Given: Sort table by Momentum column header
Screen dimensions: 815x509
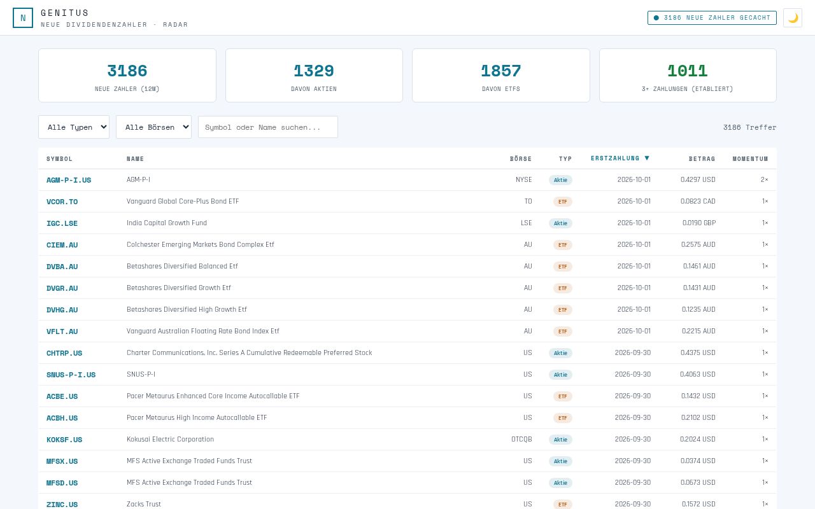Looking at the screenshot, I should click(750, 158).
